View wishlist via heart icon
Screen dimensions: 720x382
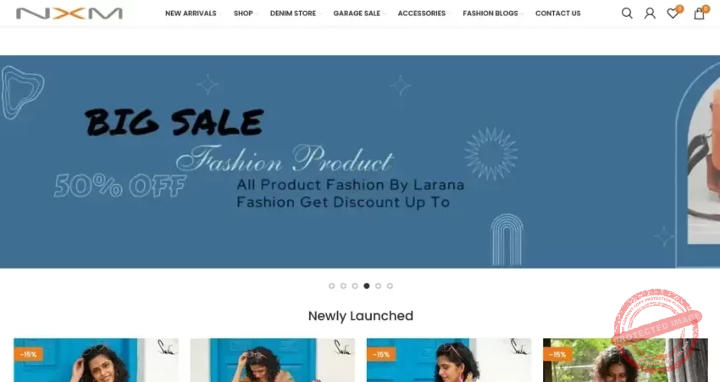(673, 14)
